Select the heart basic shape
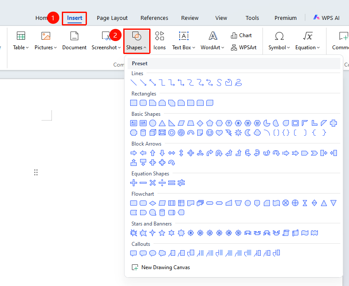 (219, 133)
